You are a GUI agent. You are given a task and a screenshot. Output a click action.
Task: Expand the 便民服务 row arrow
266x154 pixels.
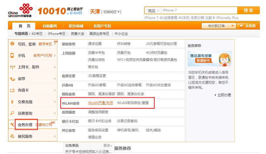[55, 136]
